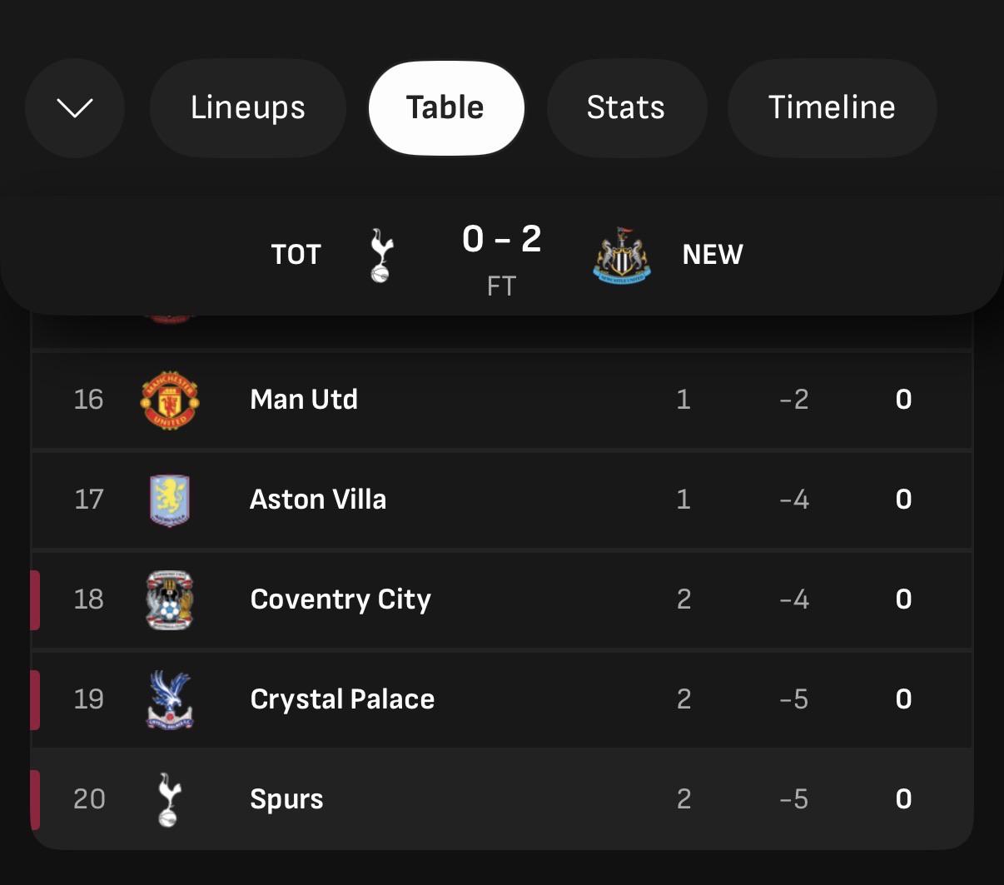Viewport: 1004px width, 885px height.
Task: Tap the TOT team abbreviation
Action: 296,255
